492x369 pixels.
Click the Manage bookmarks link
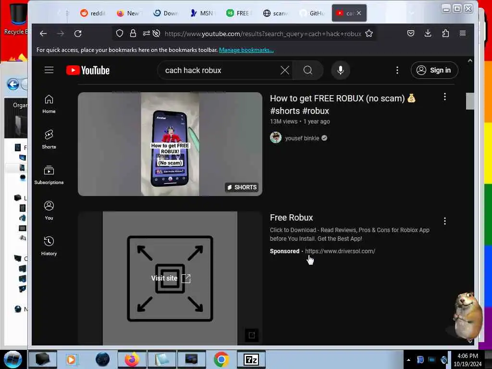(246, 50)
